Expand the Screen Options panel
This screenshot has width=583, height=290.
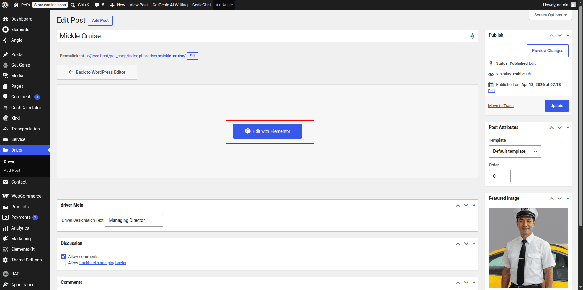(x=551, y=15)
